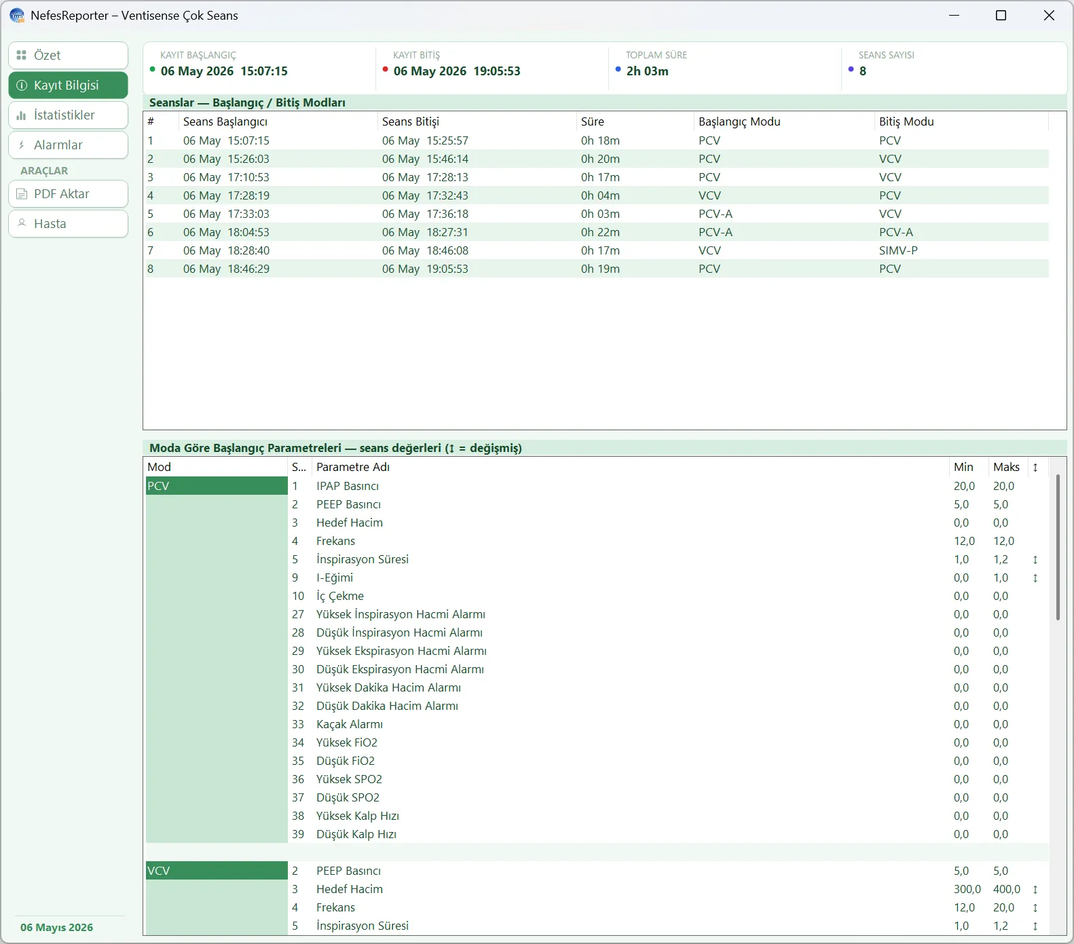Click the green dot beside Kayıt Başlangıç

click(x=153, y=69)
